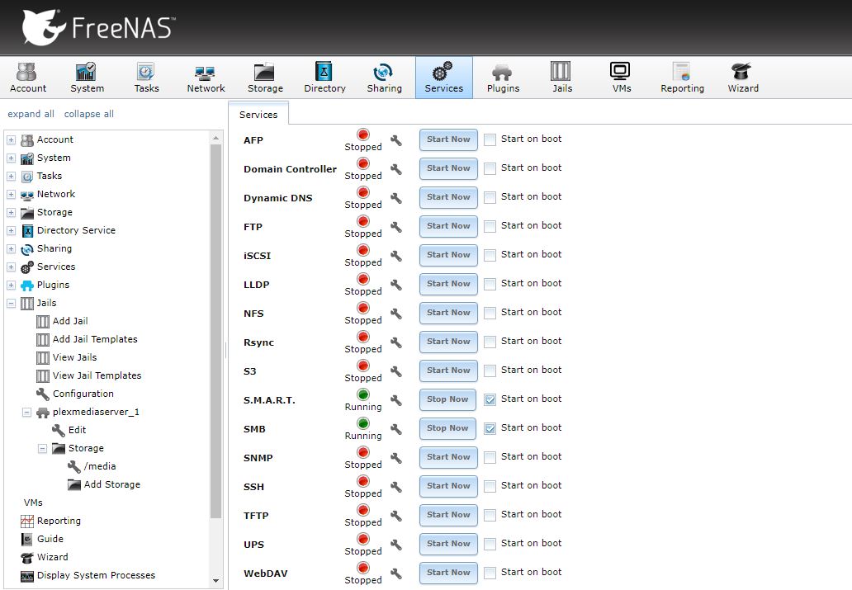Open AFP settings wrench icon
This screenshot has width=852, height=590.
pos(396,141)
